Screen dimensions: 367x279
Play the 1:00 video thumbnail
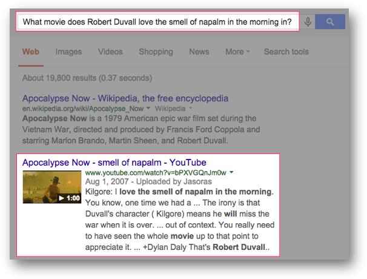point(52,187)
